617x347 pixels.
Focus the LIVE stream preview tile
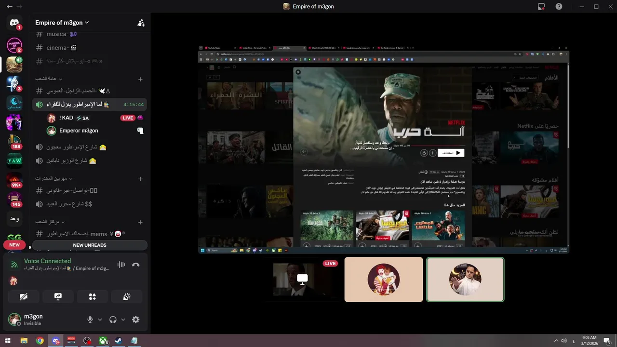pos(302,280)
